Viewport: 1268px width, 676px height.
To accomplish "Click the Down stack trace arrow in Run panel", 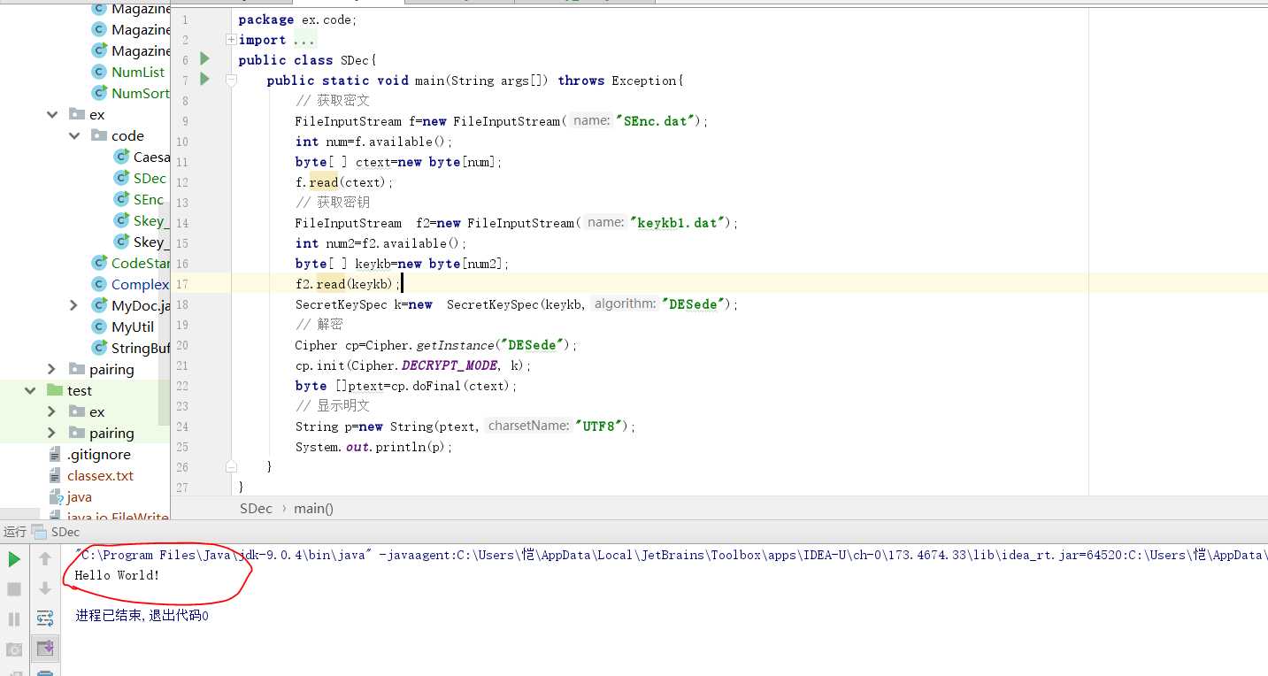I will click(x=45, y=589).
